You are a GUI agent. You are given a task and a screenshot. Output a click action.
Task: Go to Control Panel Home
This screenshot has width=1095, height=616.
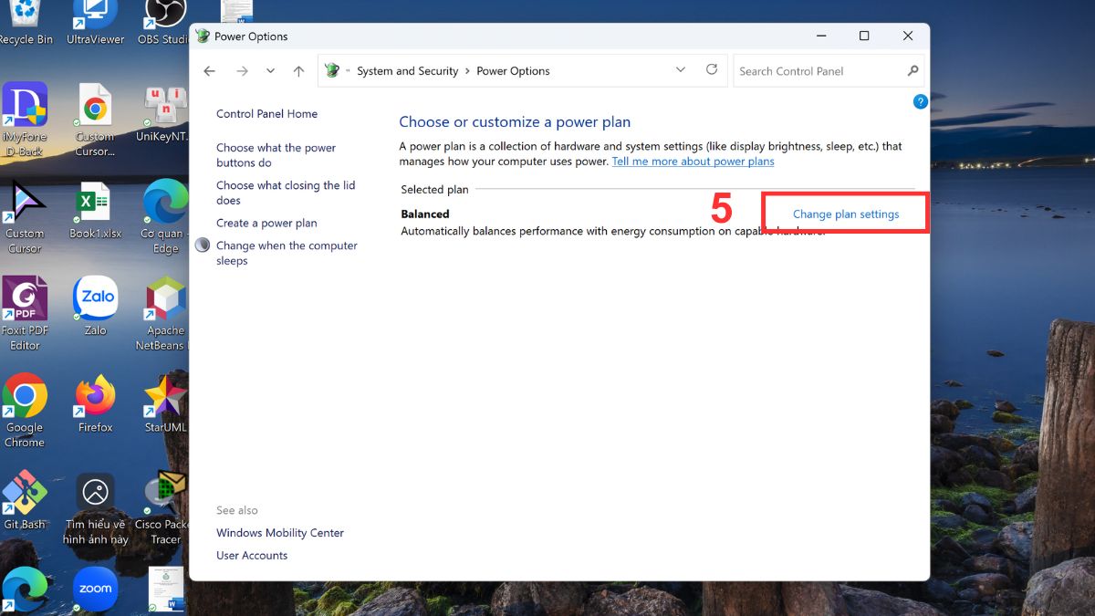pos(266,114)
